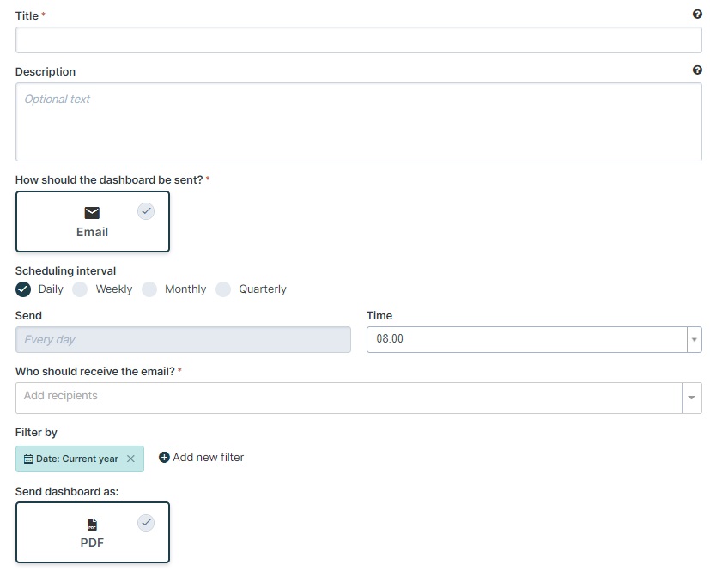Image resolution: width=710 pixels, height=571 pixels.
Task: Expand the Time dropdown arrow
Action: 695,340
